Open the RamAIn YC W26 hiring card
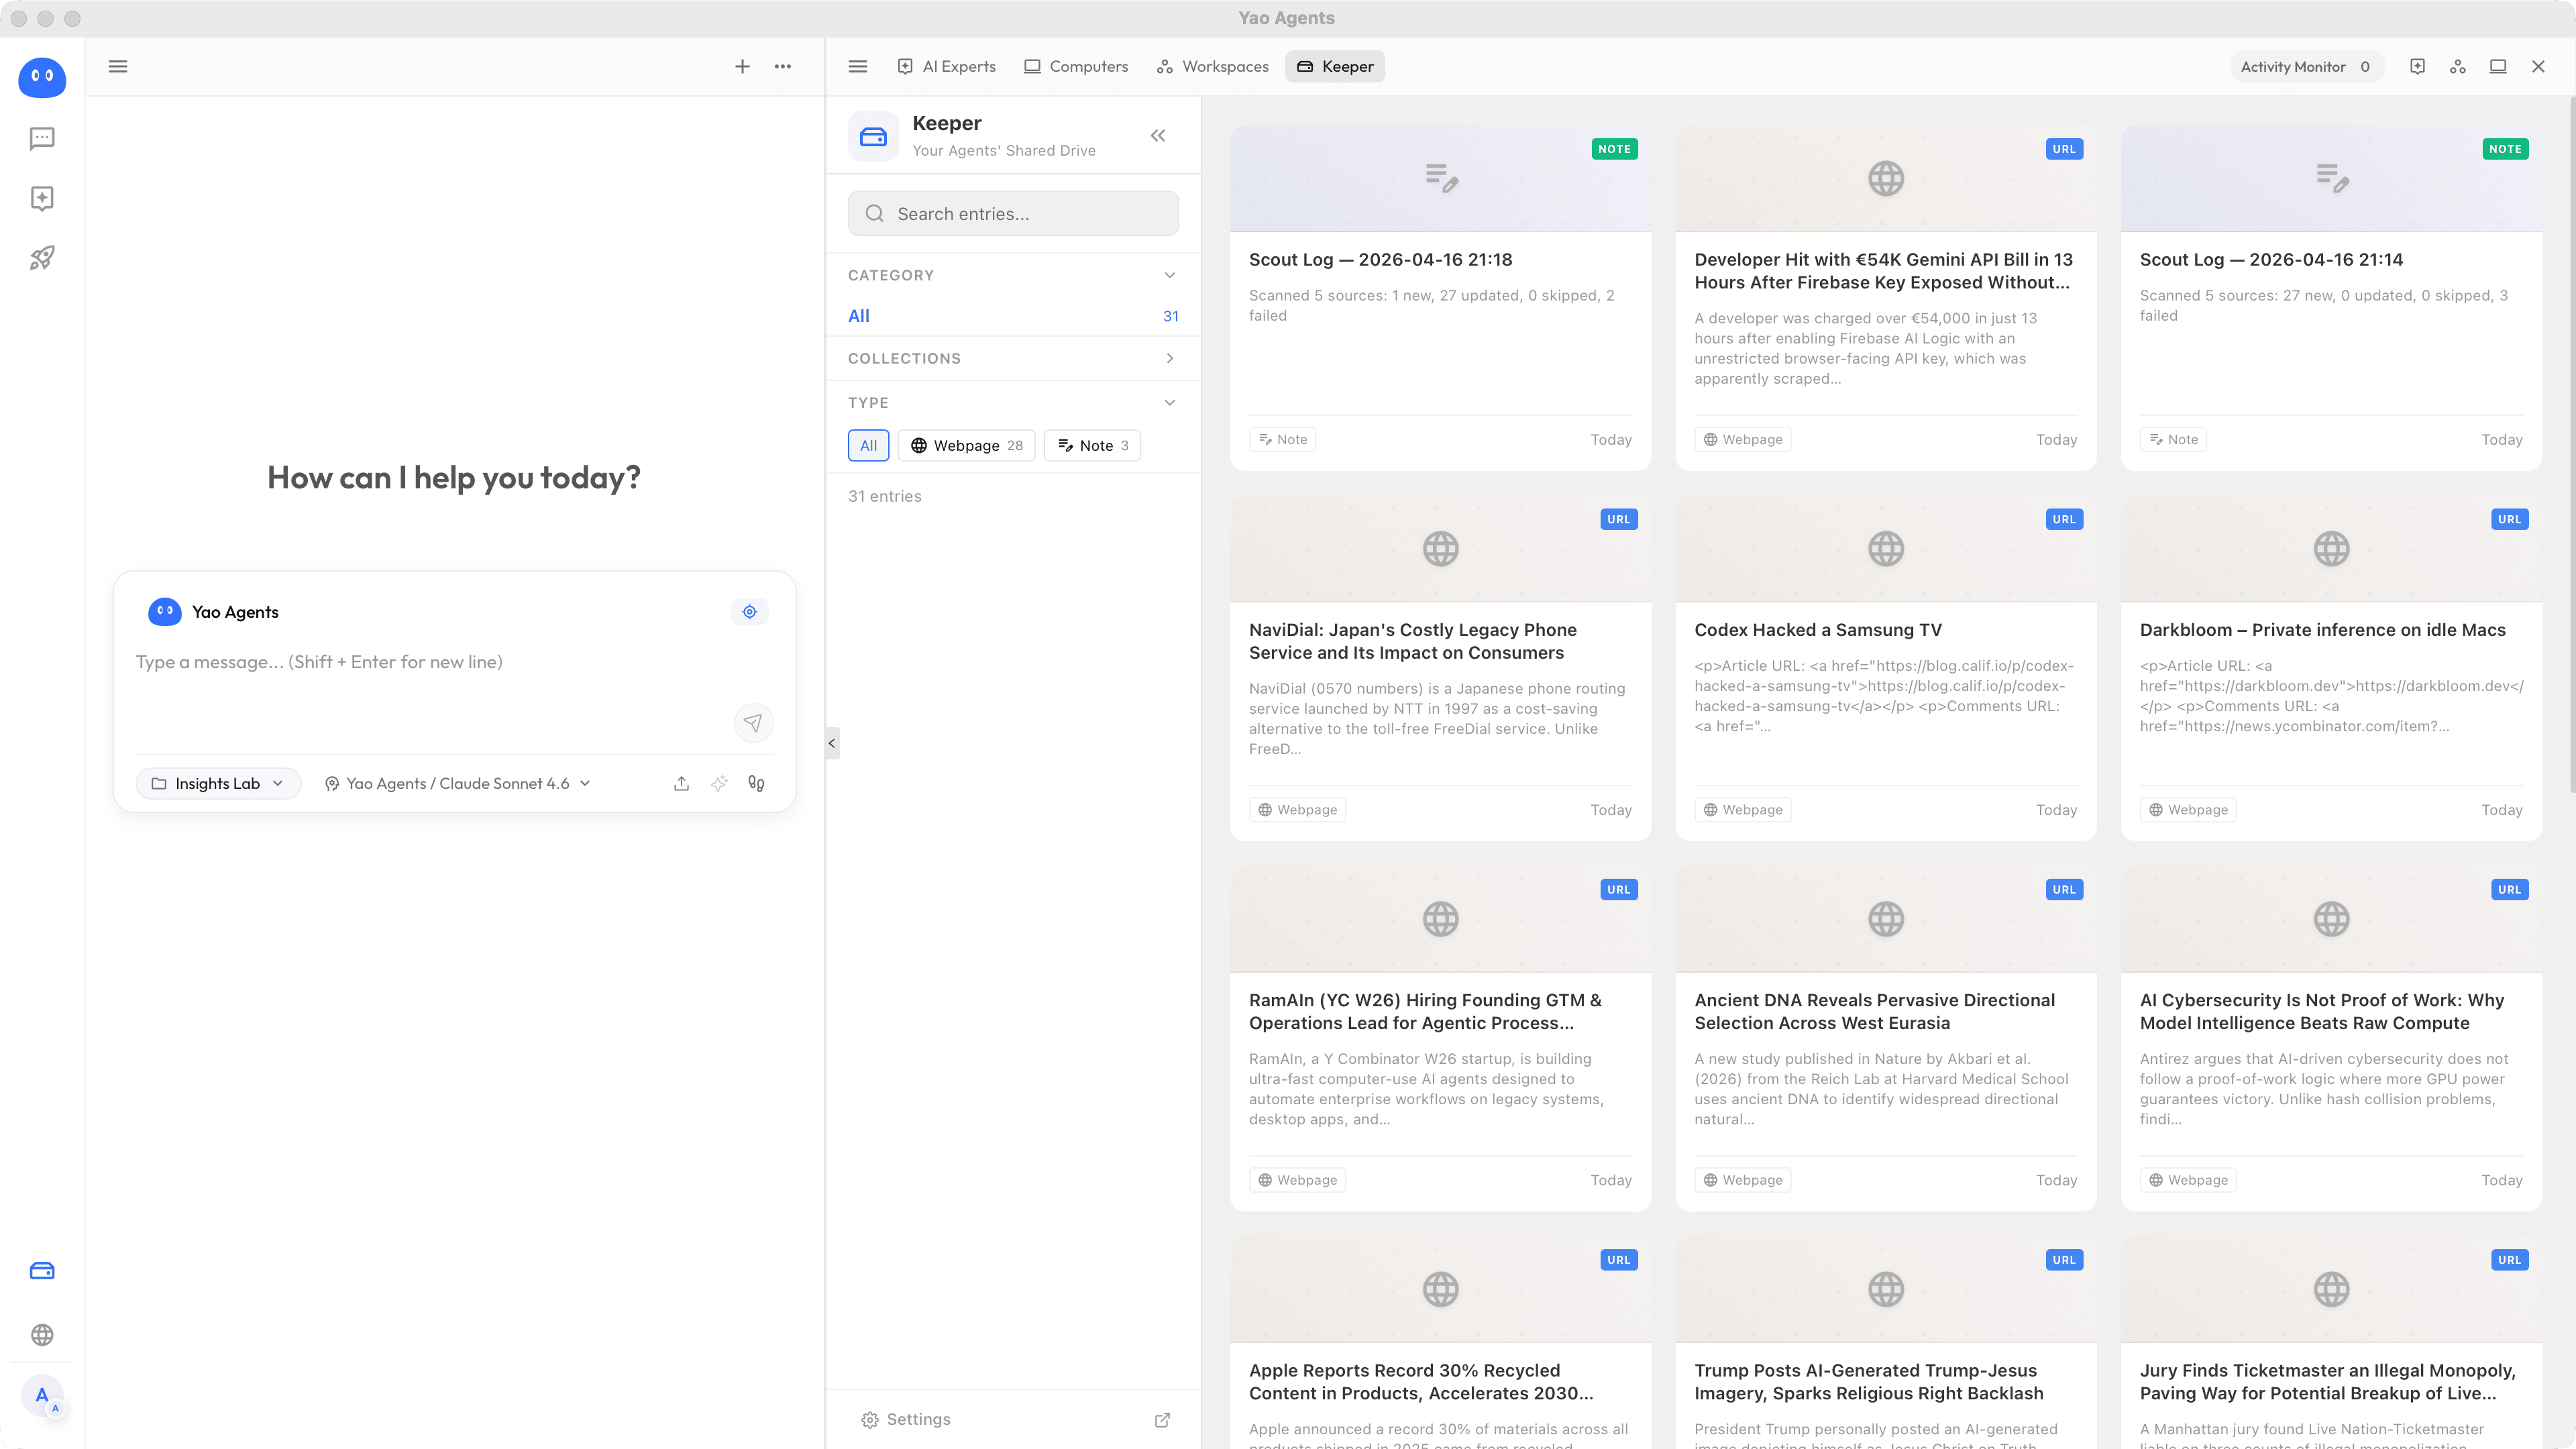Viewport: 2576px width, 1449px height. 1440,1038
